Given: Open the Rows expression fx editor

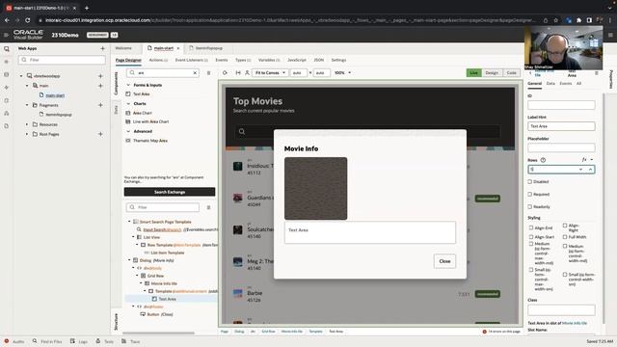Looking at the screenshot, I should click(584, 160).
